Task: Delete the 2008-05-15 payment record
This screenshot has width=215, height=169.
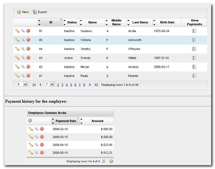Action: pyautogui.click(x=42, y=152)
